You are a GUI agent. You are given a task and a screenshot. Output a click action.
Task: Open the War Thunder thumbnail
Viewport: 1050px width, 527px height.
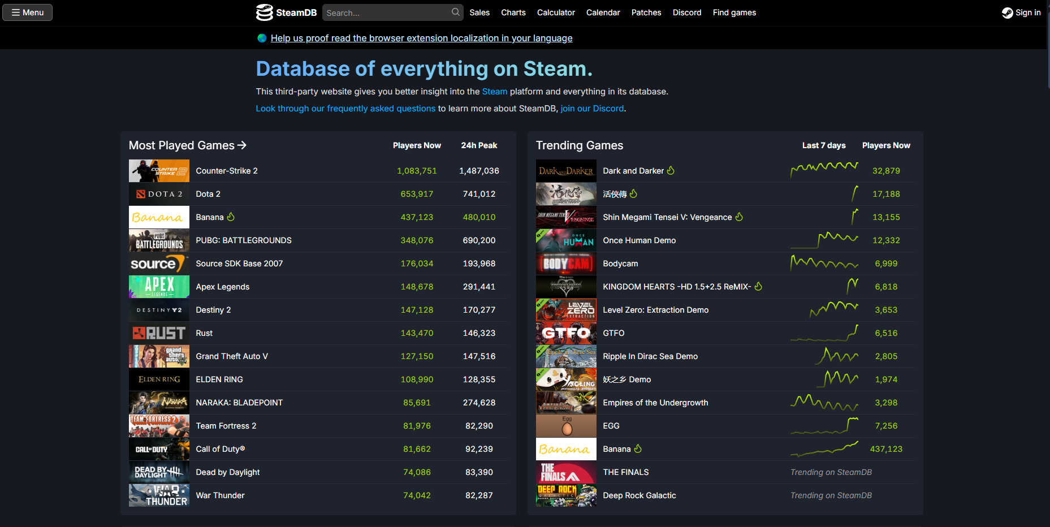click(x=159, y=495)
